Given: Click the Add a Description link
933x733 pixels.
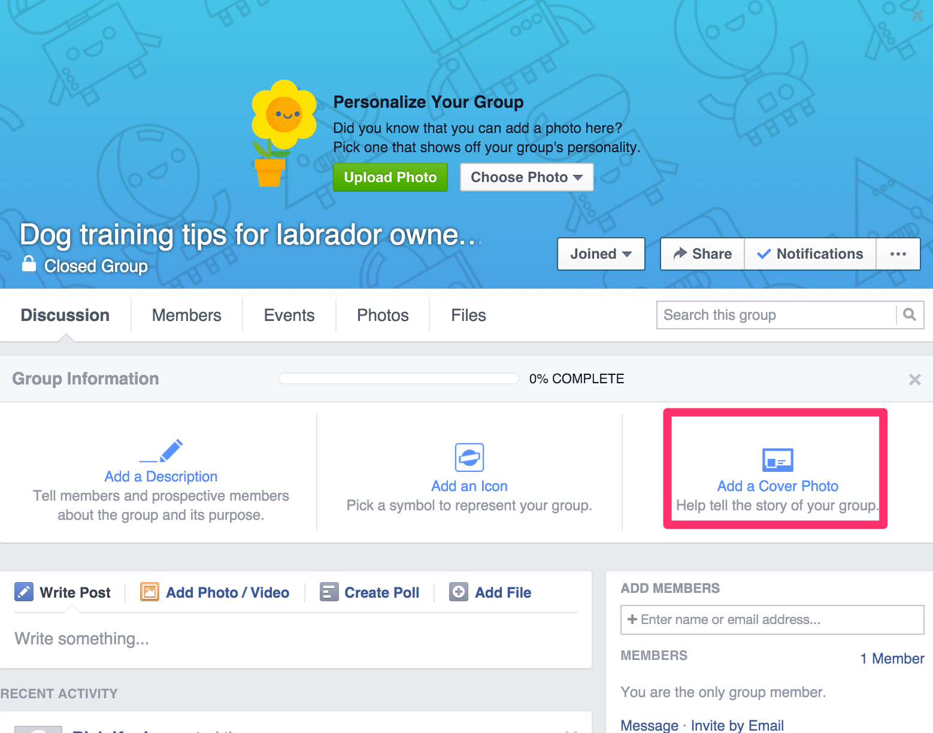Looking at the screenshot, I should pyautogui.click(x=160, y=477).
